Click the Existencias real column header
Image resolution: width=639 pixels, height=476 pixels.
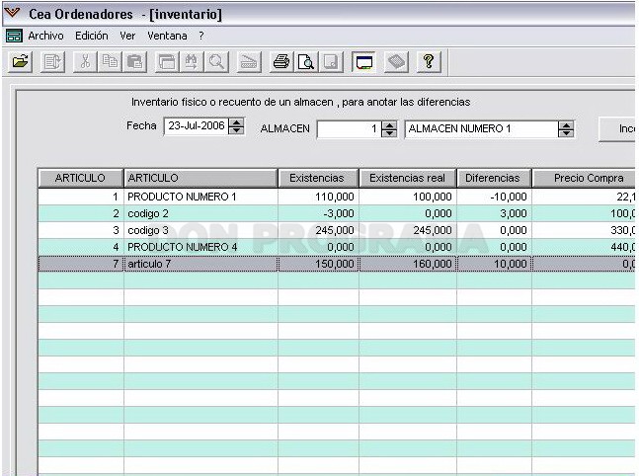point(408,178)
